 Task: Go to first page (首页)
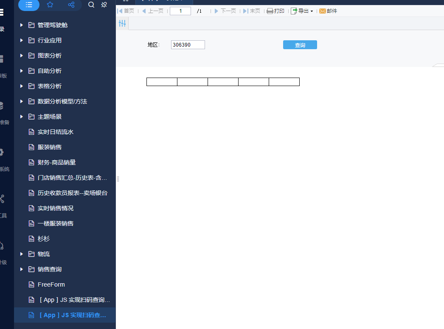pyautogui.click(x=126, y=11)
